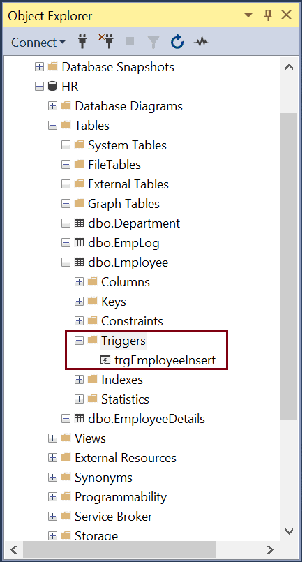Viewport: 307px width, 562px height.
Task: Click the Database Snapshots folder icon
Action: [x=52, y=66]
